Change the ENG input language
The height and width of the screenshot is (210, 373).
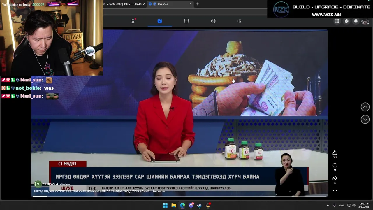(x=342, y=205)
